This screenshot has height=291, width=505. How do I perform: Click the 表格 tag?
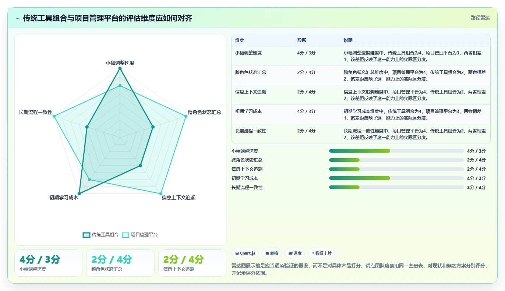click(x=272, y=253)
